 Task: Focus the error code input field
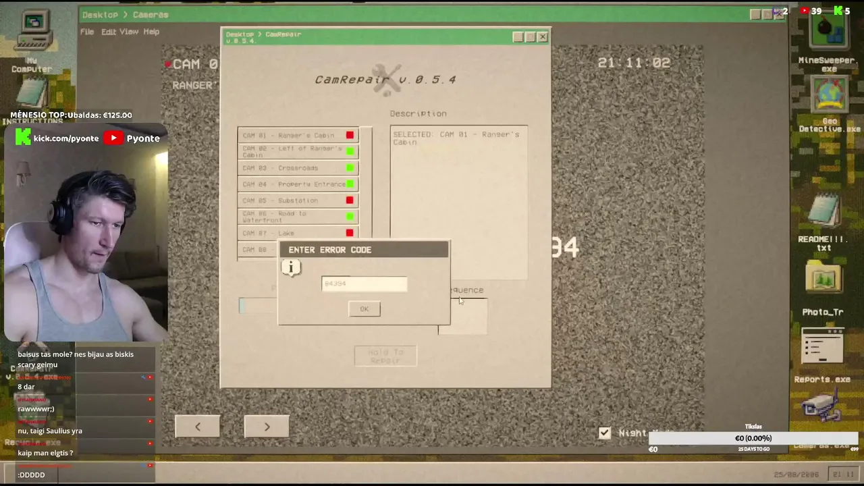click(364, 283)
